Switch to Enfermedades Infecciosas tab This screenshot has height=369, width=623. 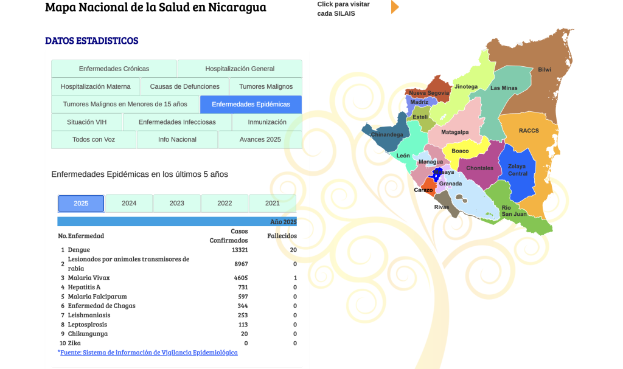[x=177, y=122]
